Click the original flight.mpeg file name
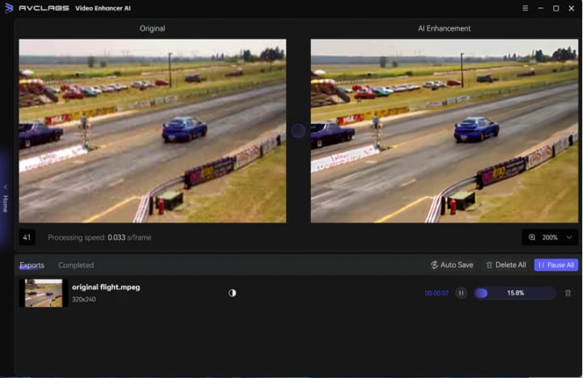The width and height of the screenshot is (583, 378). tap(106, 287)
